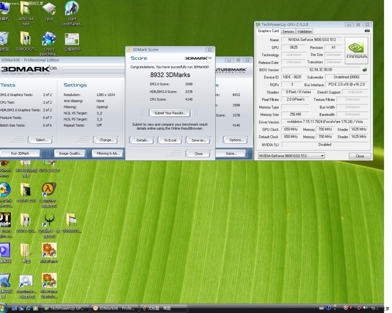The height and width of the screenshot is (313, 392).
Task: Click Select button under Tests
Action: [x=41, y=140]
